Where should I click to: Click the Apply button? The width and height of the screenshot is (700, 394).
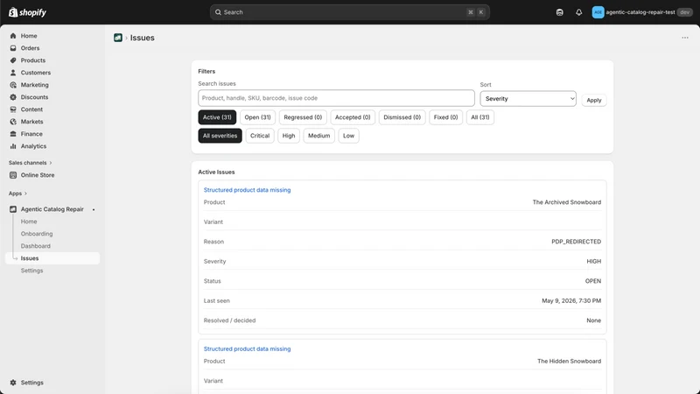coord(594,100)
